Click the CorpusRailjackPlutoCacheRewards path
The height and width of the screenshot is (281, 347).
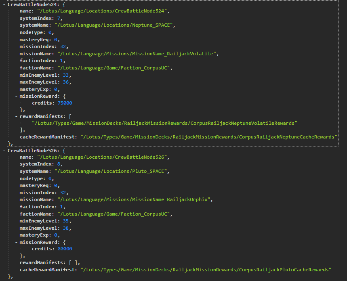tap(206, 269)
